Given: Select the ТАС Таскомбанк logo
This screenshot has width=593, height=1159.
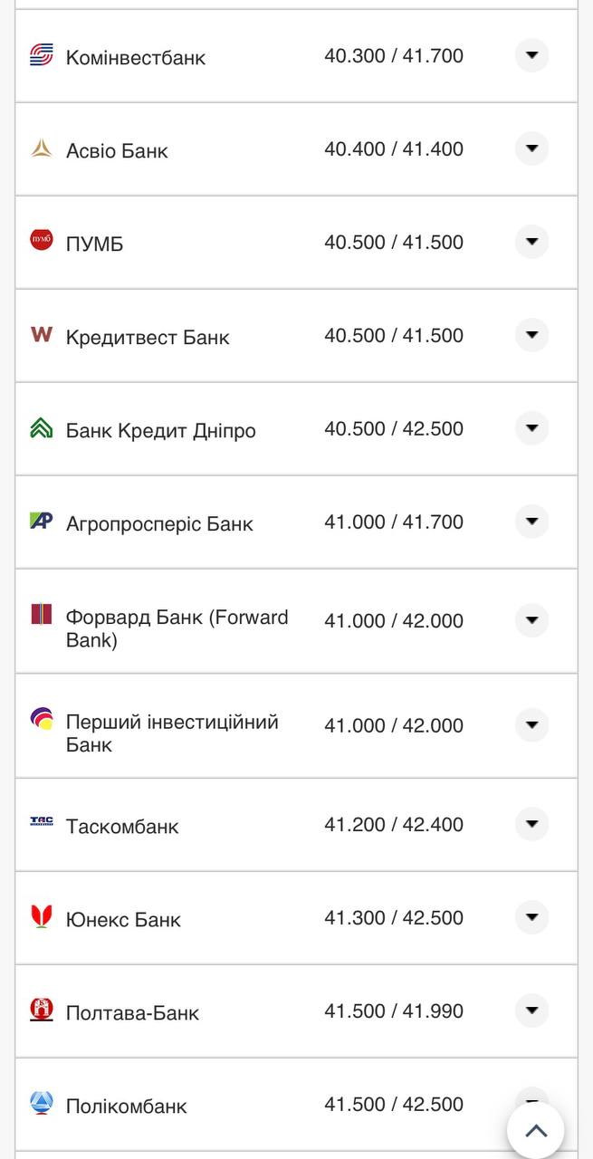Looking at the screenshot, I should tap(40, 822).
